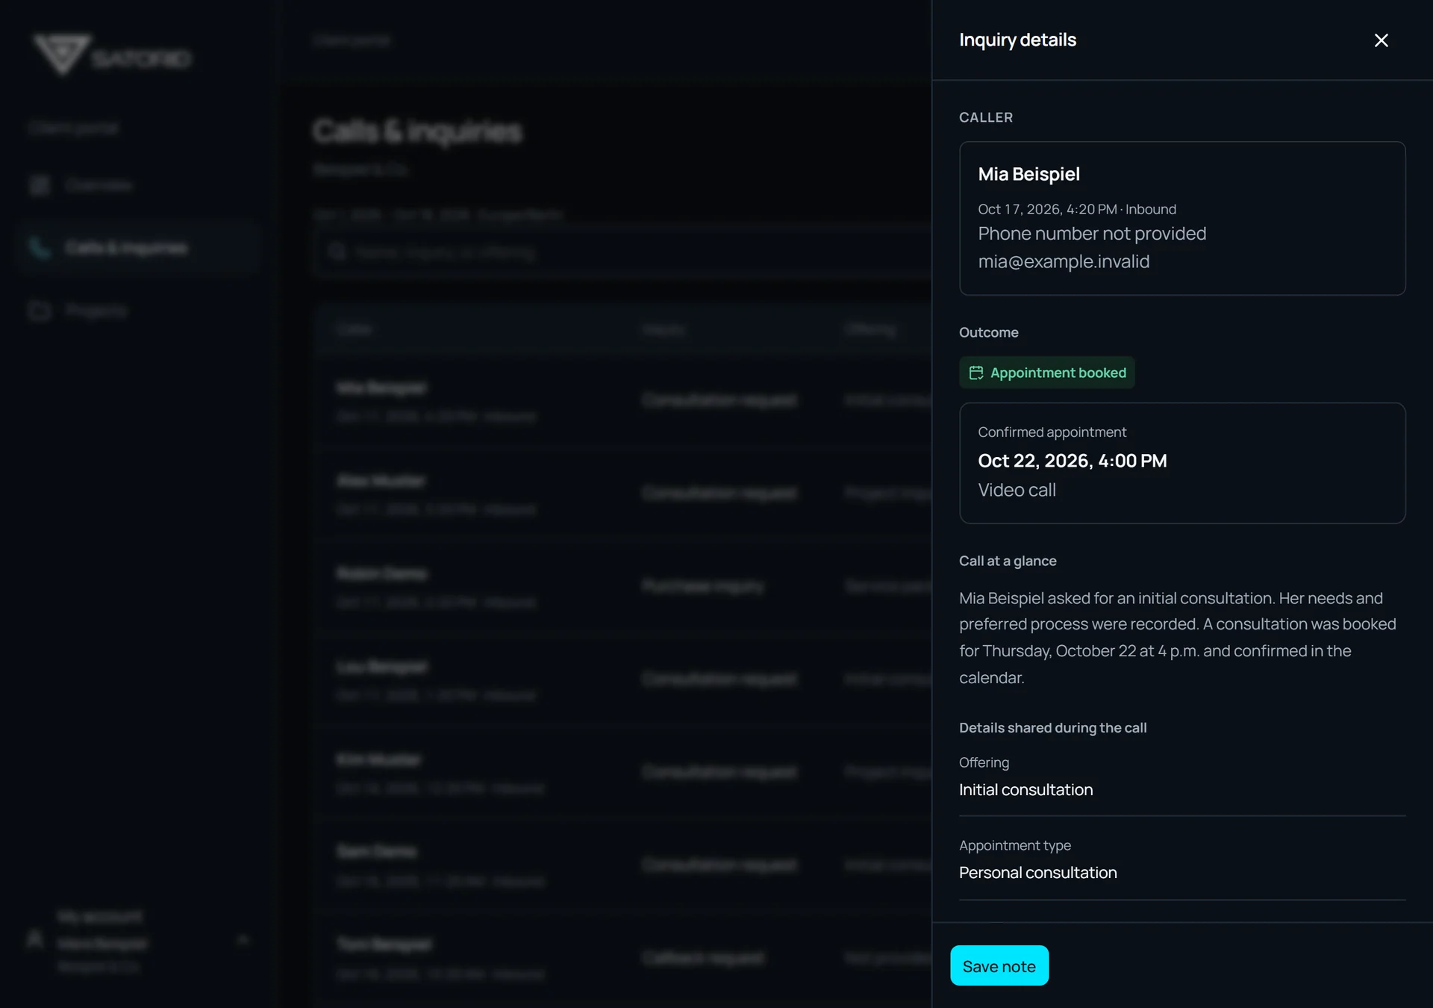The image size is (1433, 1008).
Task: Click the Outcome section label
Action: [x=988, y=332]
